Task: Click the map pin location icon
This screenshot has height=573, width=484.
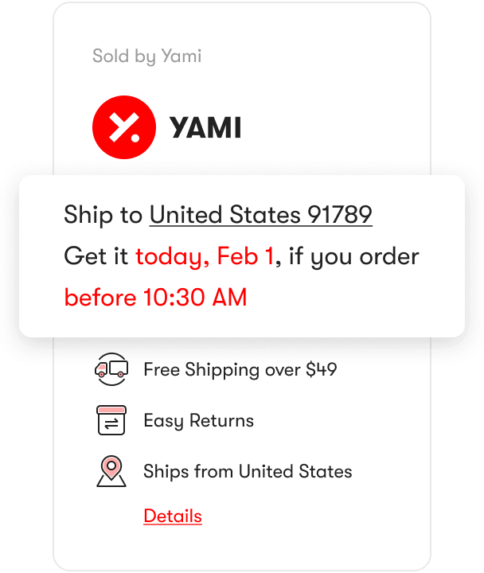Action: pos(111,471)
